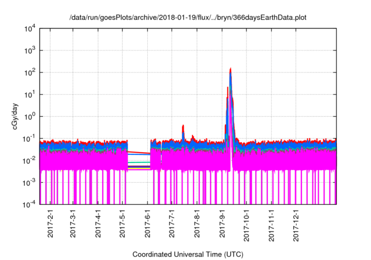Viewport: 371px width, 260px height.
Task: Click the 2017-2-1 date tick label
Action: point(50,223)
